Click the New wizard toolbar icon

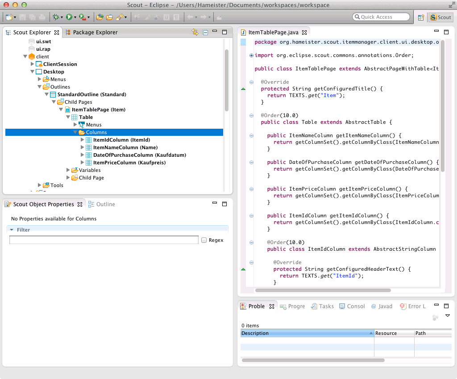(9, 17)
